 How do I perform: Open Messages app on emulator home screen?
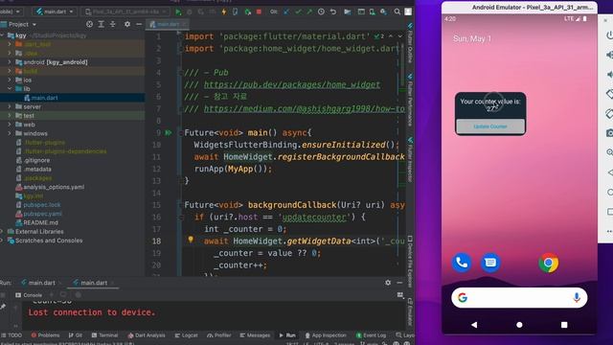(x=490, y=263)
